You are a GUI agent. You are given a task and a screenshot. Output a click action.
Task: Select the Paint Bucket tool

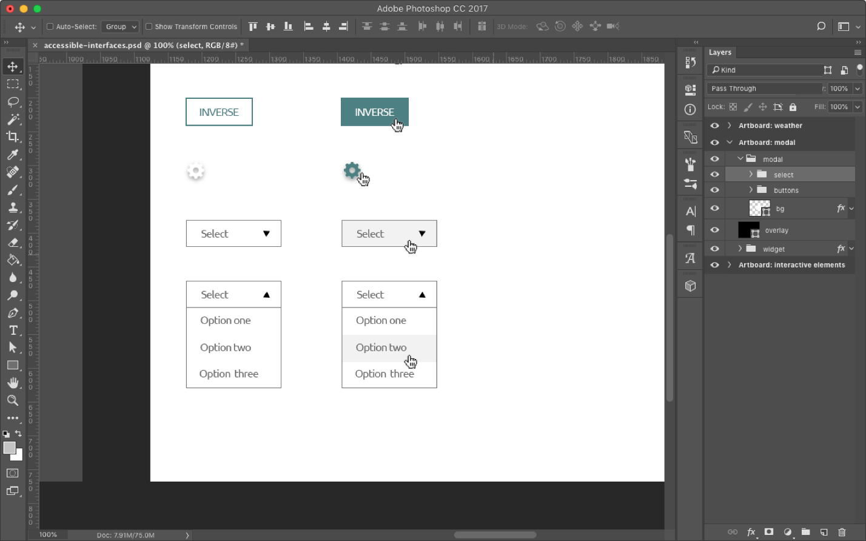pyautogui.click(x=13, y=260)
